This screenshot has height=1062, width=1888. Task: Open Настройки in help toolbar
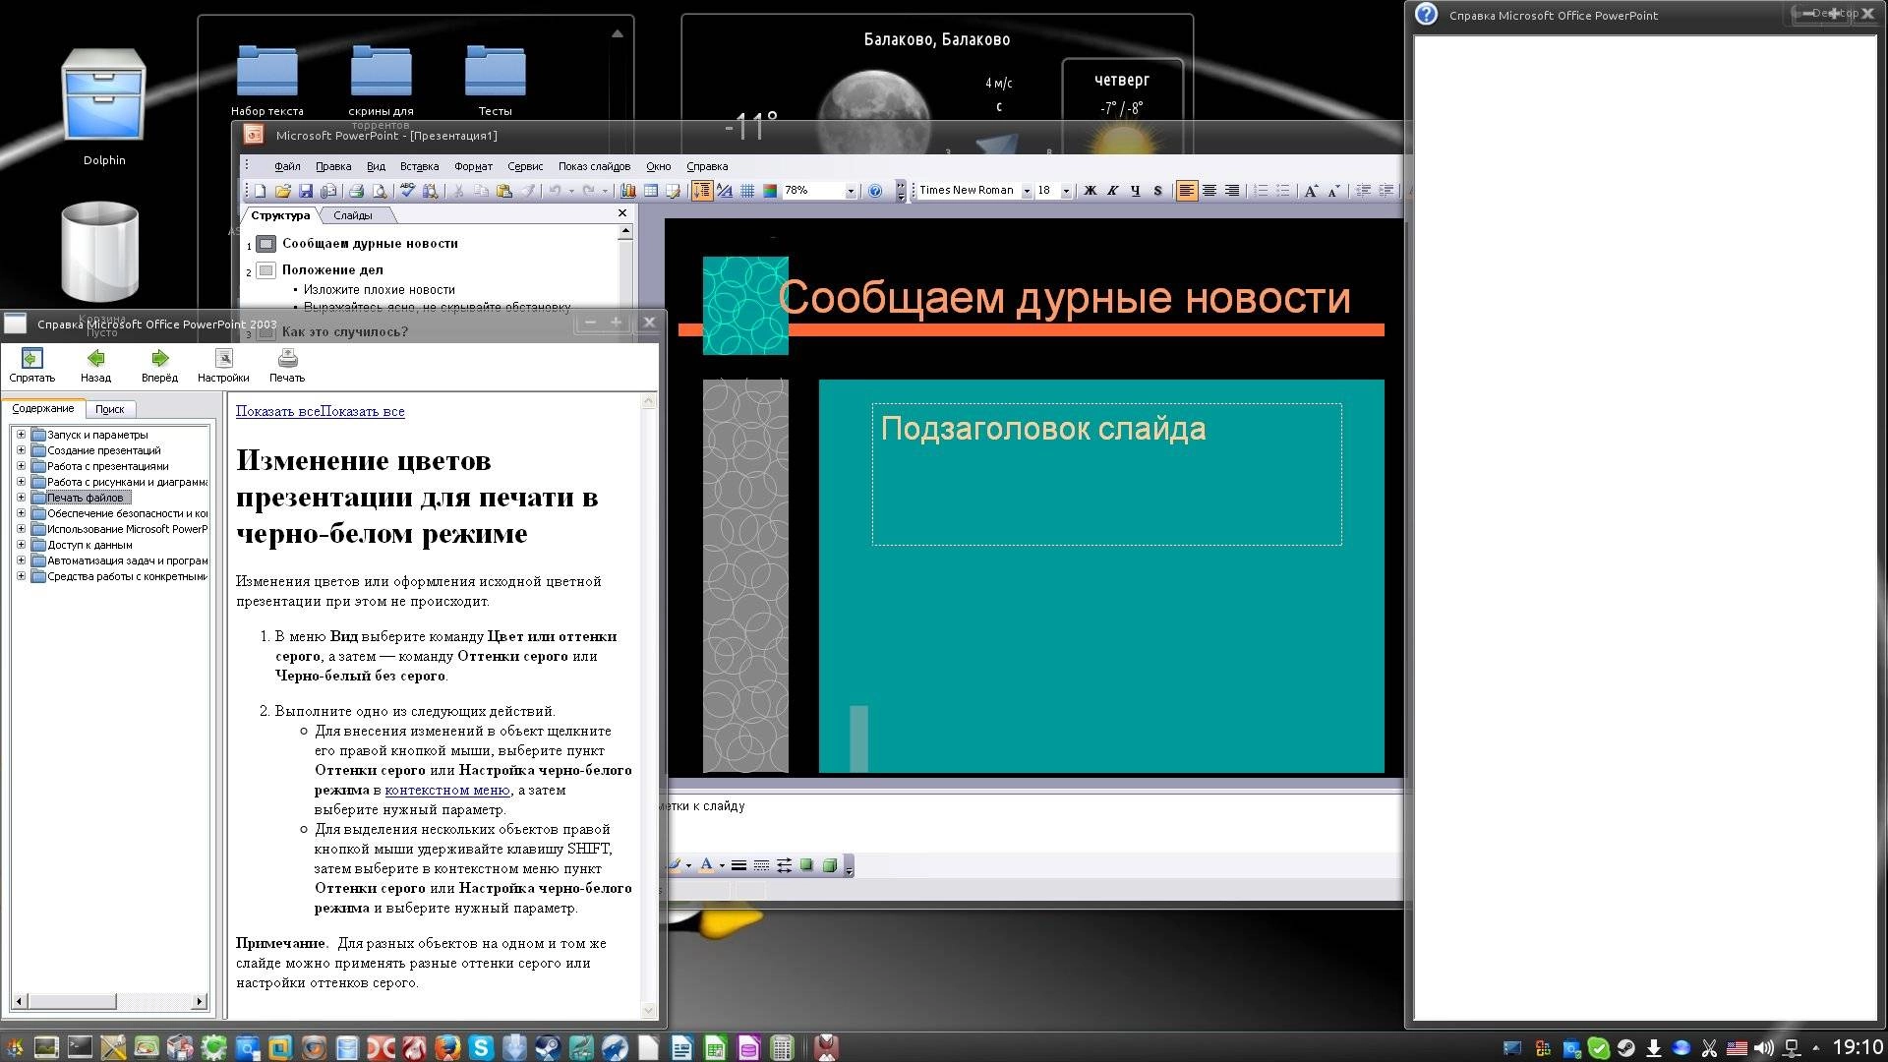pos(223,366)
